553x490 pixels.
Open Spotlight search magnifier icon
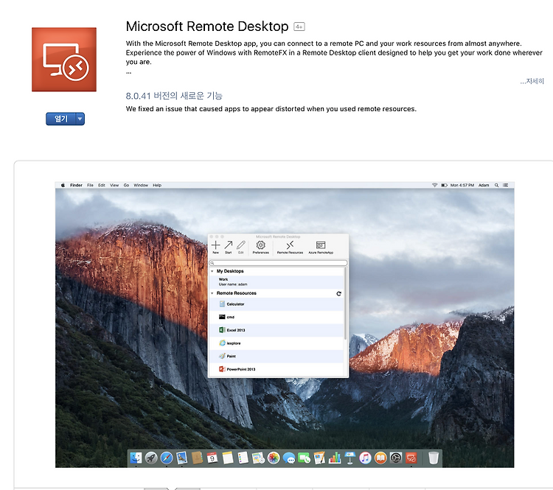click(496, 185)
